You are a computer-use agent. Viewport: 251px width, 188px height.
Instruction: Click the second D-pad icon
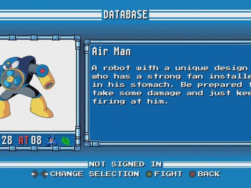coord(45,174)
